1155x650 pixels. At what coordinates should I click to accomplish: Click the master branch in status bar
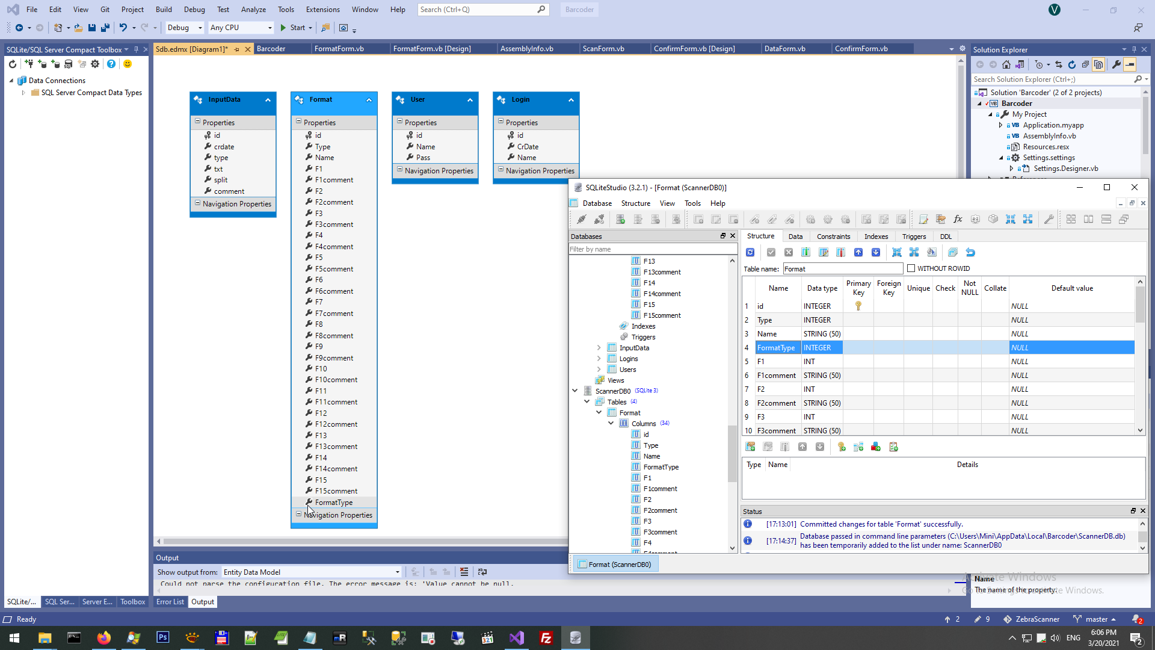point(1096,619)
